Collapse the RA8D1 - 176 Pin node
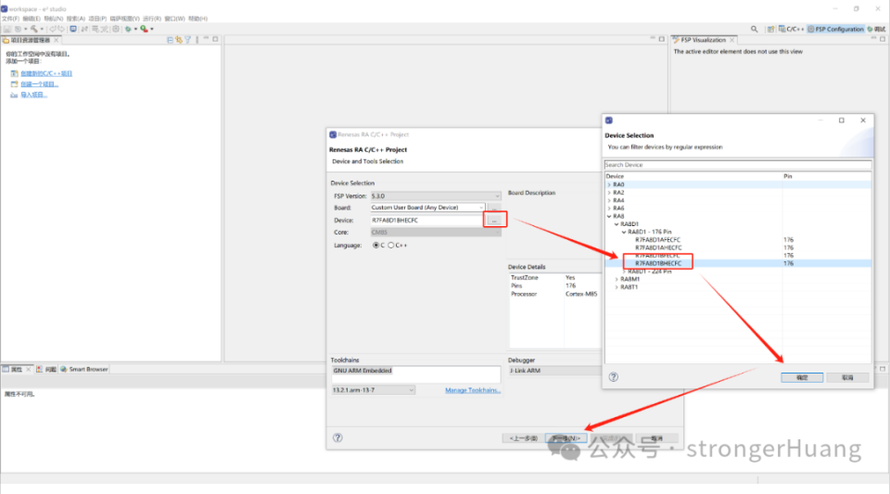The height and width of the screenshot is (494, 890). coord(624,233)
